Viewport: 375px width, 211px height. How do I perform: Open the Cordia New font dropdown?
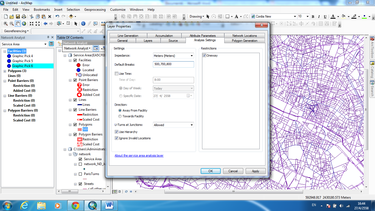pyautogui.click(x=295, y=16)
